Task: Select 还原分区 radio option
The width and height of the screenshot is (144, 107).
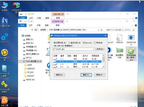Action: point(60,43)
